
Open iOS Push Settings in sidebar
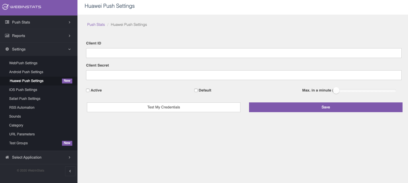pyautogui.click(x=23, y=90)
